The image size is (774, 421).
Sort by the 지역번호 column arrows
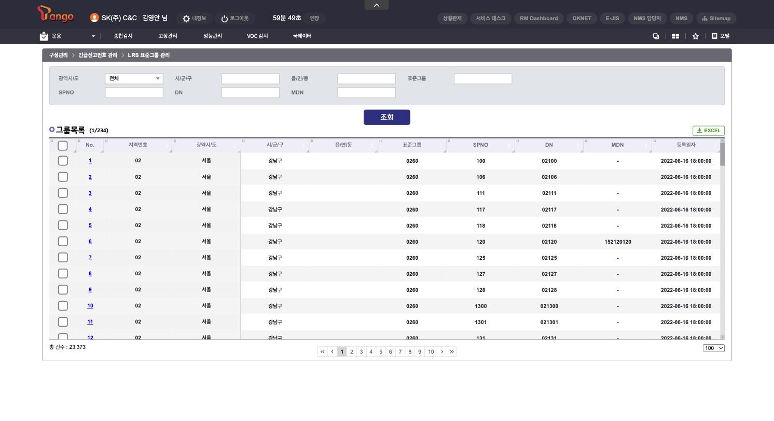click(x=167, y=145)
